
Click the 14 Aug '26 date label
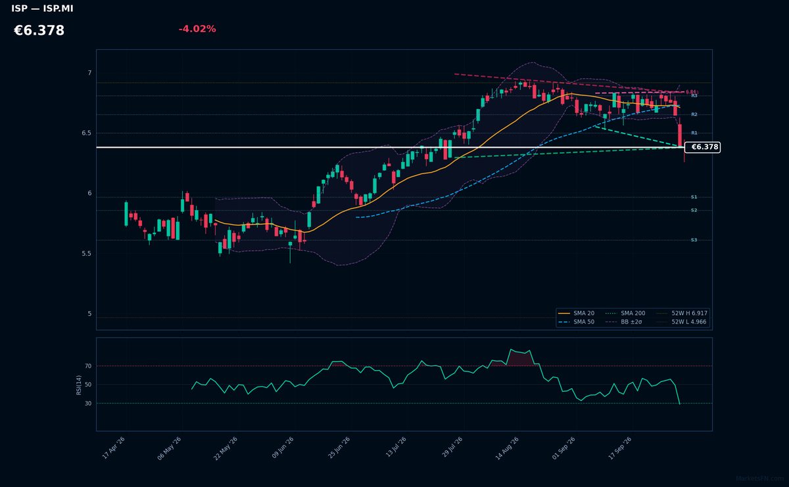(x=508, y=448)
